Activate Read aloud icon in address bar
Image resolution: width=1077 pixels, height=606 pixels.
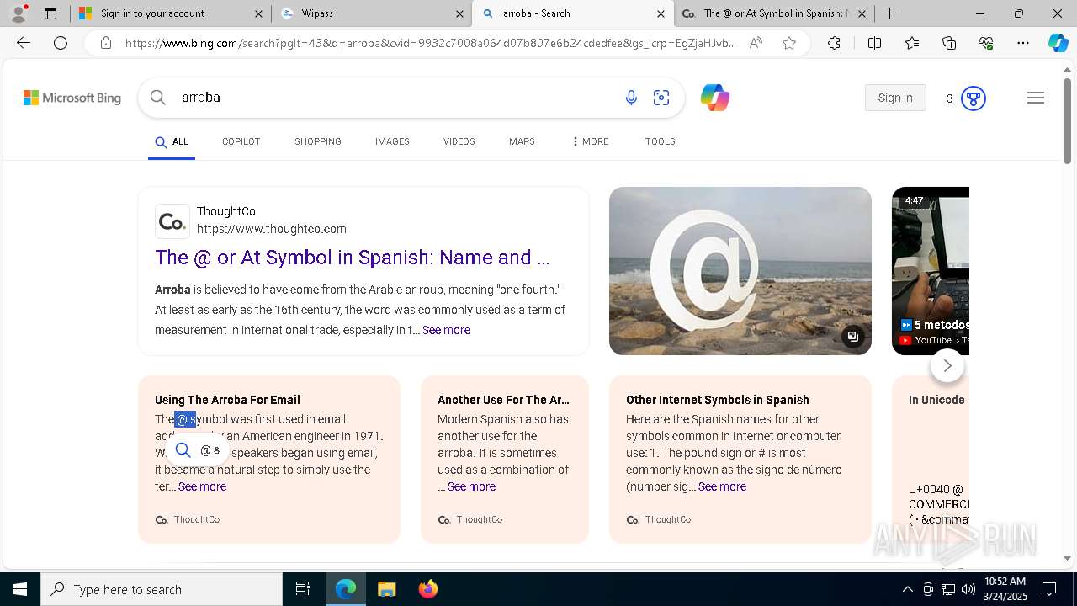tap(756, 43)
